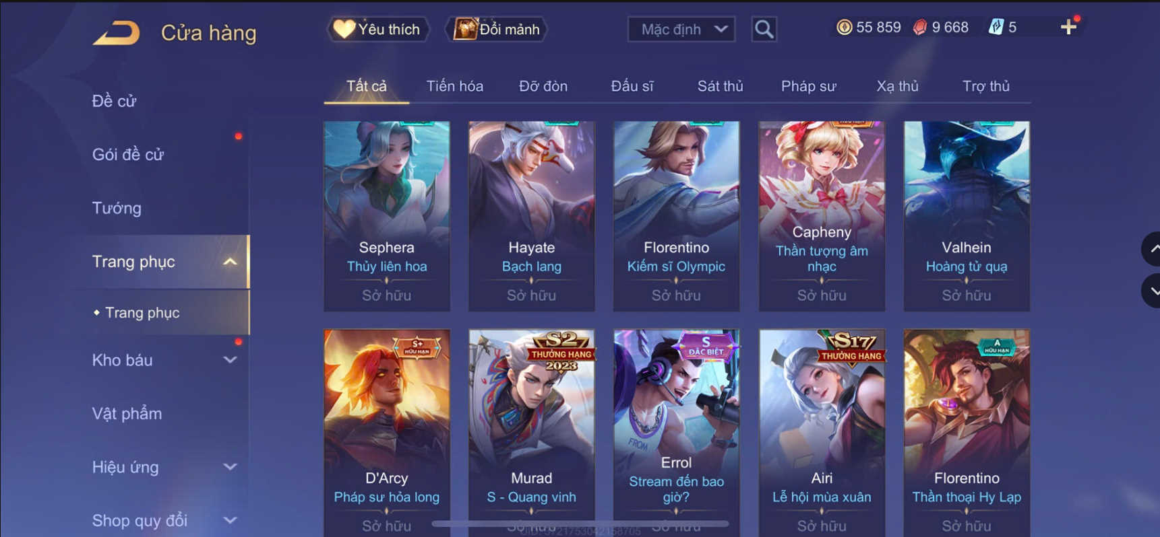
Task: Click the gold coin balance icon
Action: [x=844, y=27]
